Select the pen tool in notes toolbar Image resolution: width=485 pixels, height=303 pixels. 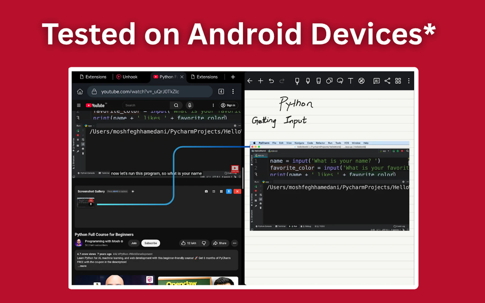297,81
